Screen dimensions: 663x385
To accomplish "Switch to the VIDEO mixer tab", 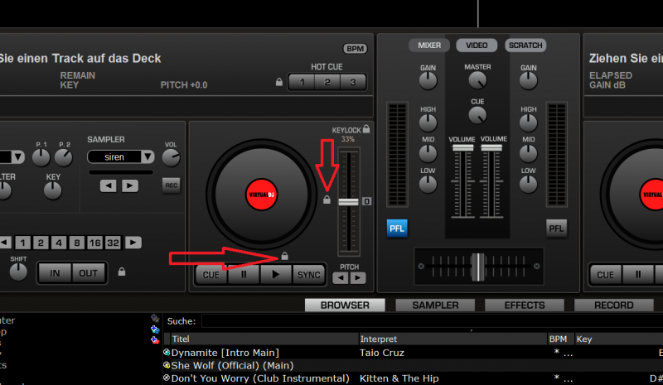I will click(477, 46).
